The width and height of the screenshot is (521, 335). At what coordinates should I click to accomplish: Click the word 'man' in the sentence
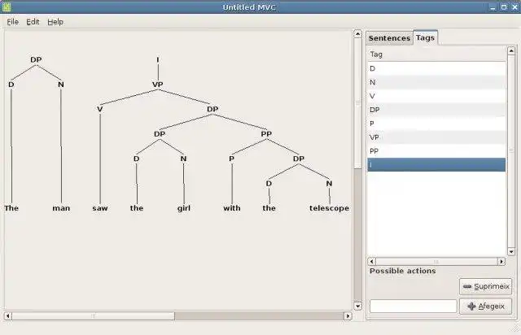click(61, 208)
